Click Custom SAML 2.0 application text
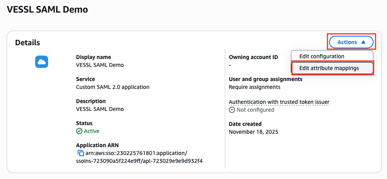The width and height of the screenshot is (387, 179). coord(112,87)
